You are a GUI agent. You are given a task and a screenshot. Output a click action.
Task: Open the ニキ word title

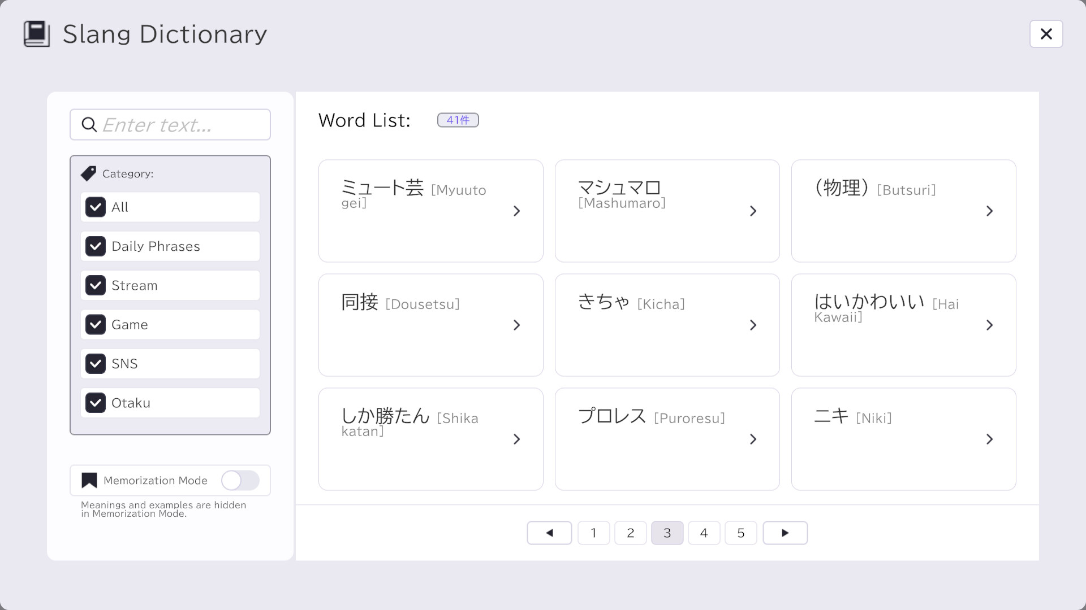[x=831, y=416]
